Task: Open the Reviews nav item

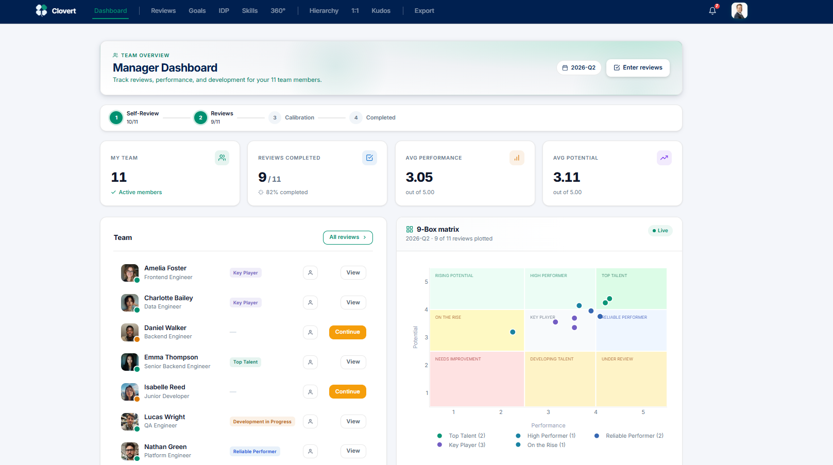Action: [x=163, y=11]
